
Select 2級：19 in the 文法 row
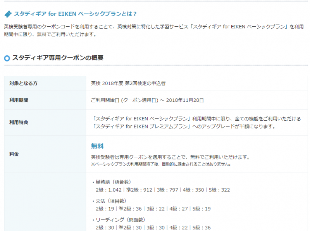(105, 209)
